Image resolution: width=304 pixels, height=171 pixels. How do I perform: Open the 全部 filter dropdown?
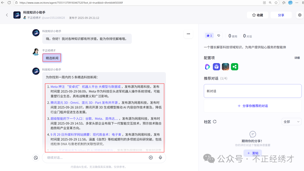click(x=291, y=122)
